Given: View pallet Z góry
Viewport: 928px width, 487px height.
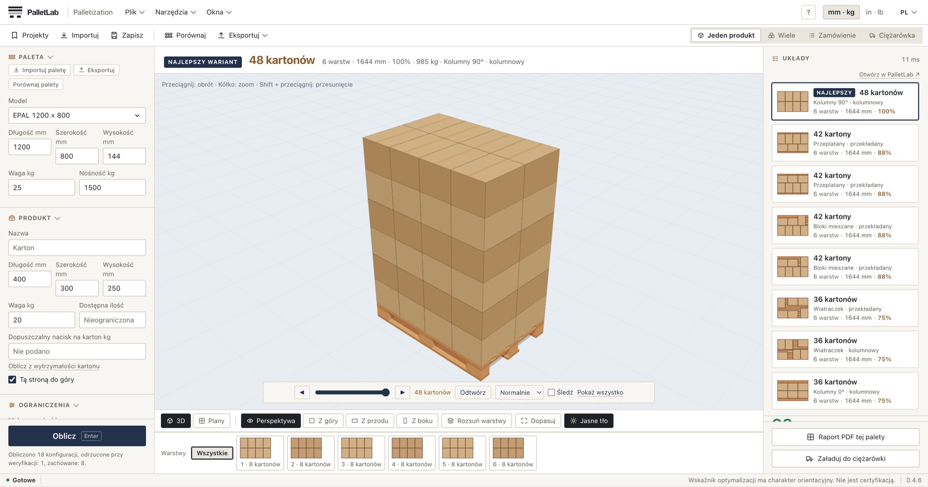Looking at the screenshot, I should 323,421.
